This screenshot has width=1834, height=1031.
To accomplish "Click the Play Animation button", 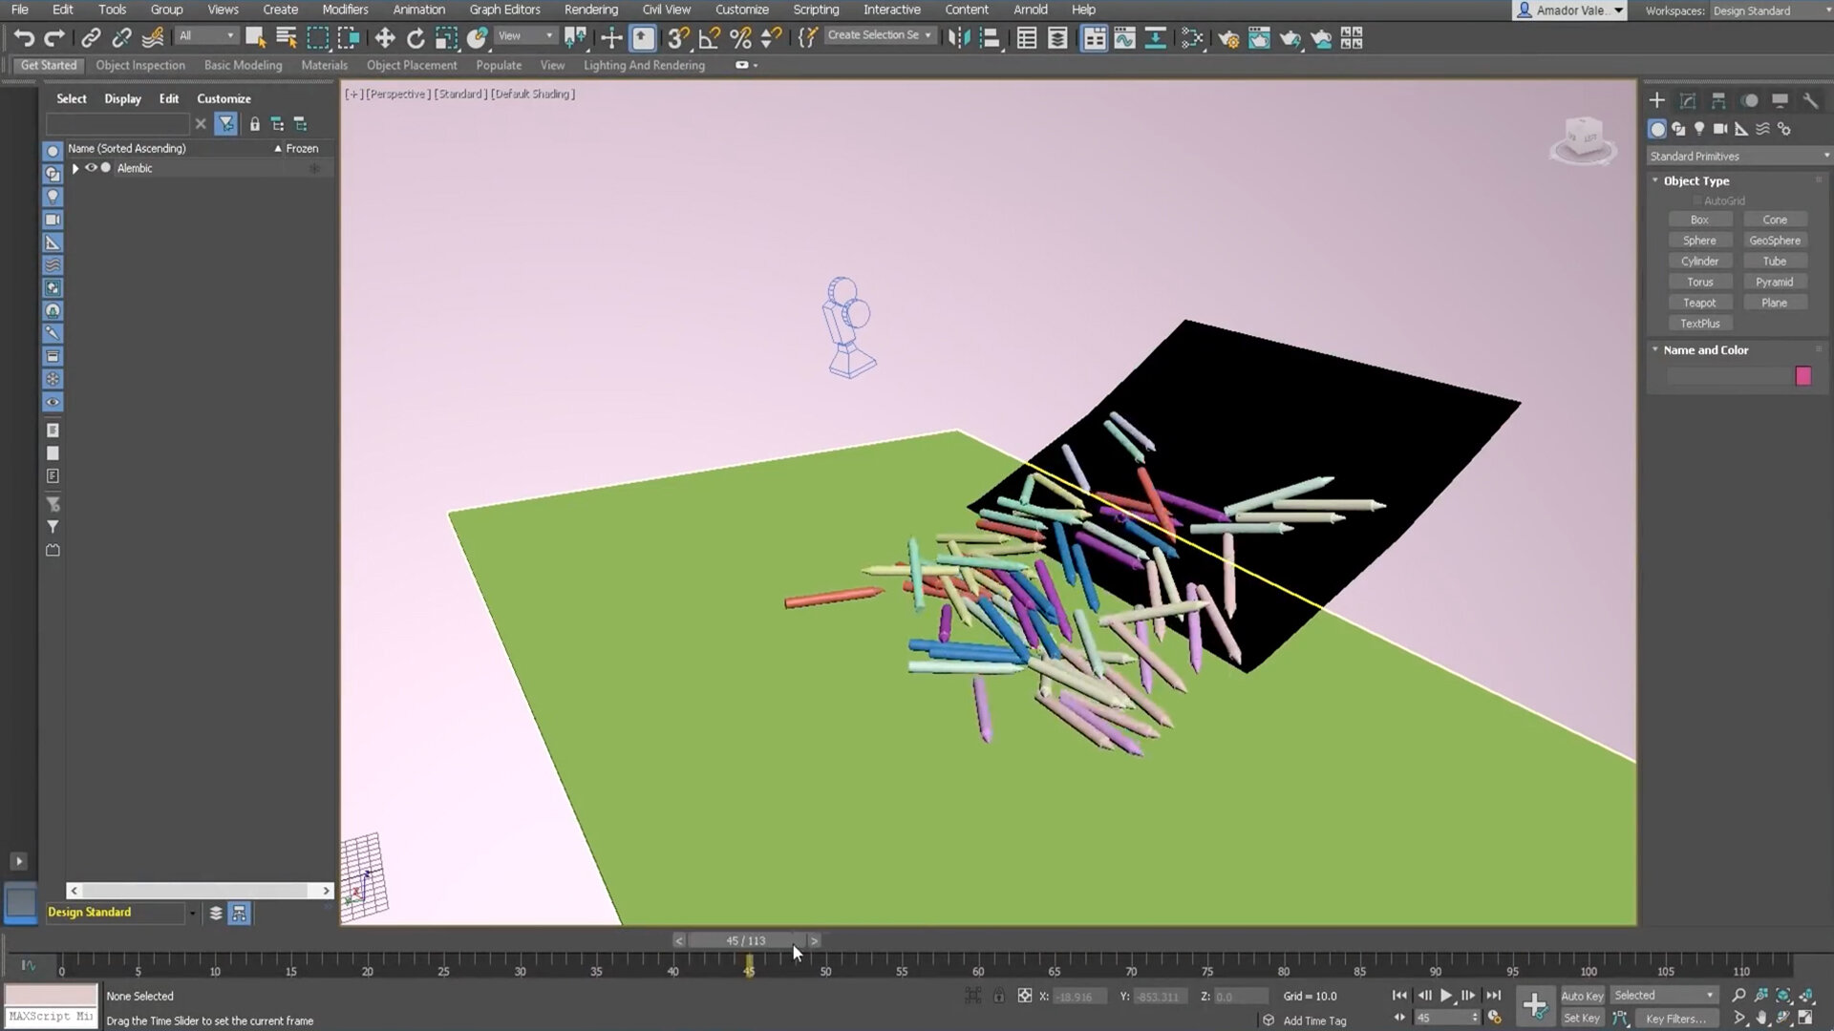I will click(x=1446, y=996).
